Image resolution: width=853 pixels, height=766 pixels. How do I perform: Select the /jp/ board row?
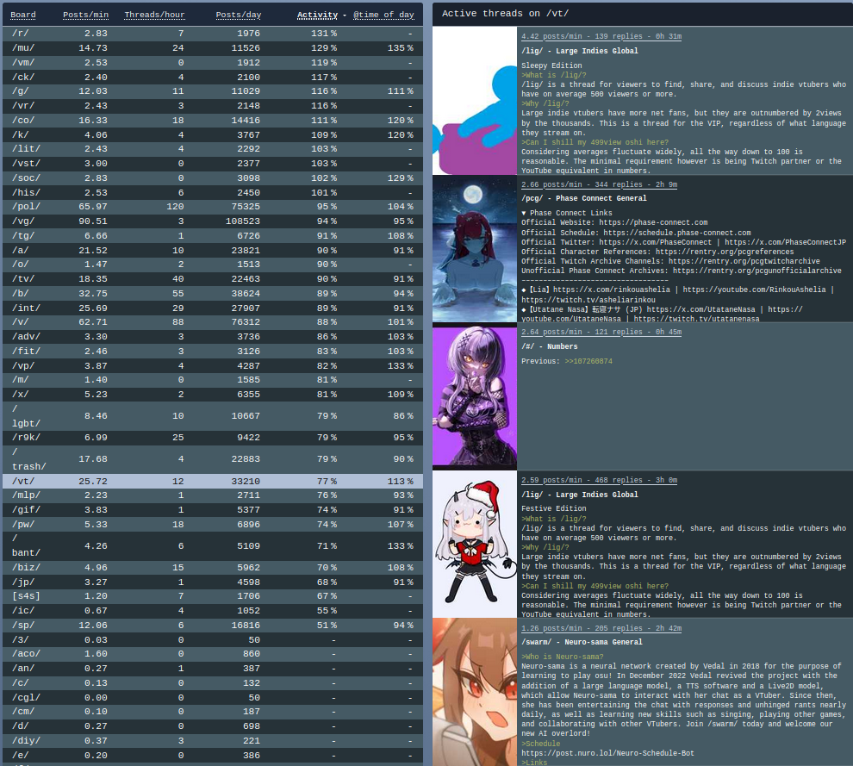(x=213, y=582)
